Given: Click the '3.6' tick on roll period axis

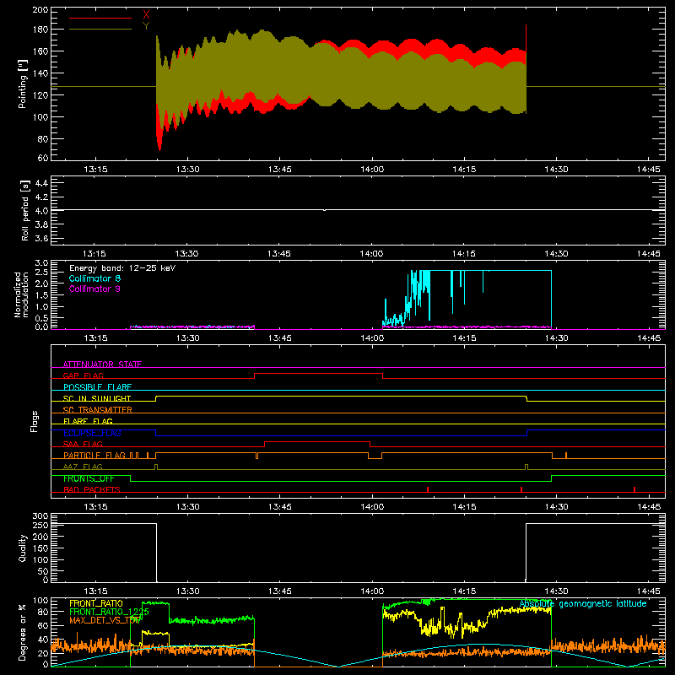Looking at the screenshot, I should point(41,238).
